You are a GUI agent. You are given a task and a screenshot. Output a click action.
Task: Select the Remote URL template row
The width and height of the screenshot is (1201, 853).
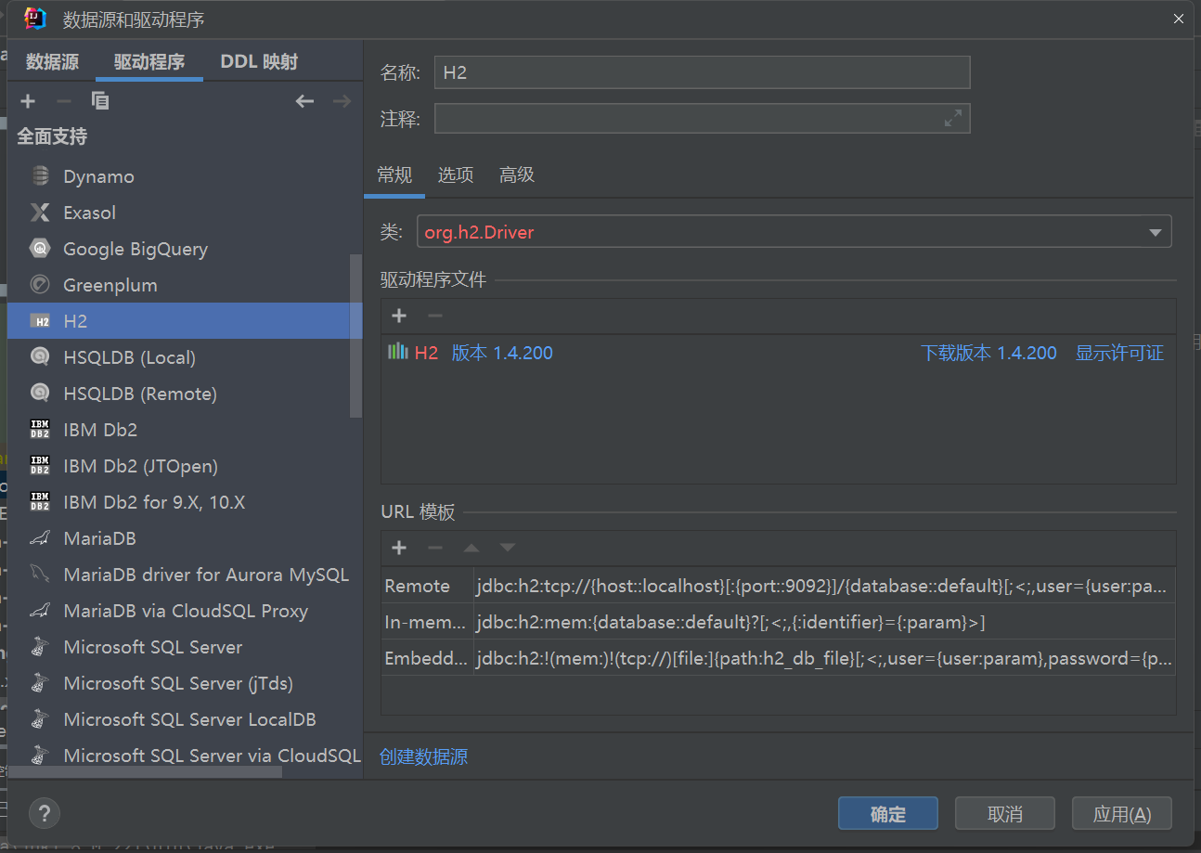pyautogui.click(x=778, y=586)
